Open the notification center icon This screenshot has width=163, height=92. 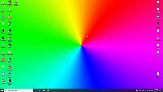[x=160, y=90]
